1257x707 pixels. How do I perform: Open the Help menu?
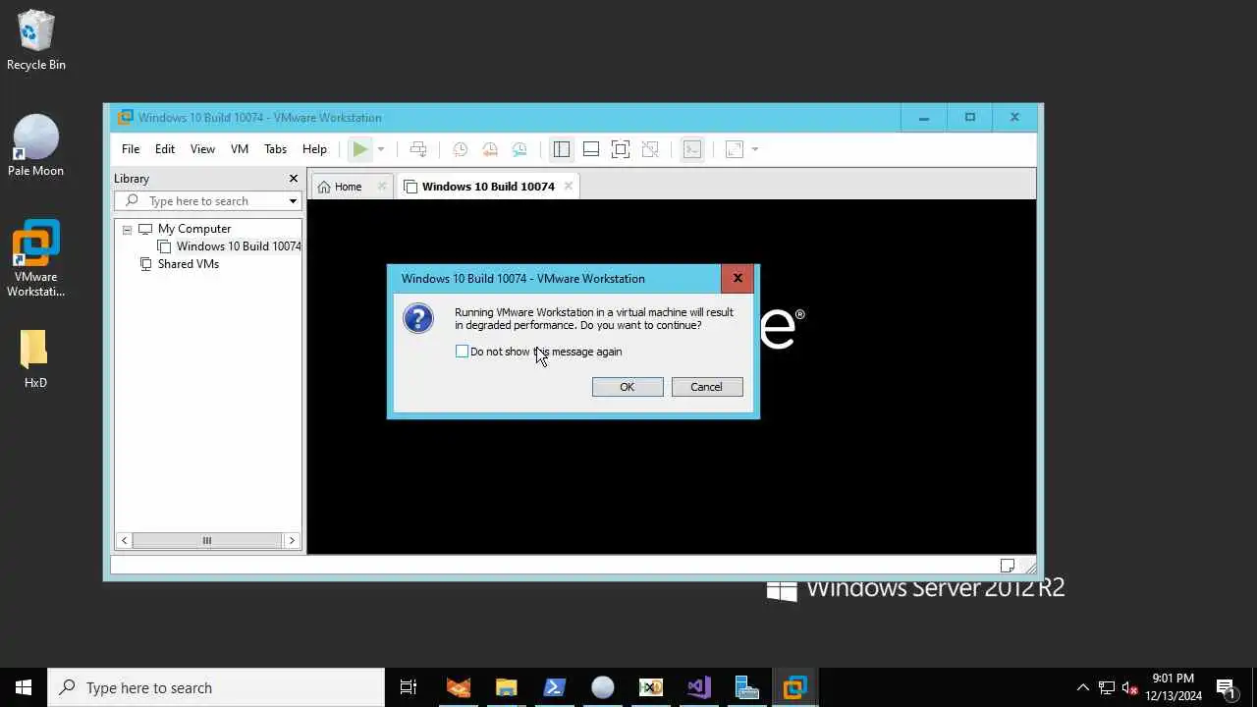click(x=314, y=149)
